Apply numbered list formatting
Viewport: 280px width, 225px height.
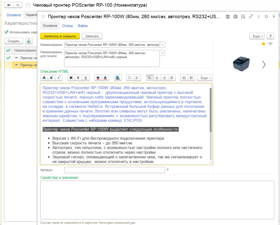point(137,78)
